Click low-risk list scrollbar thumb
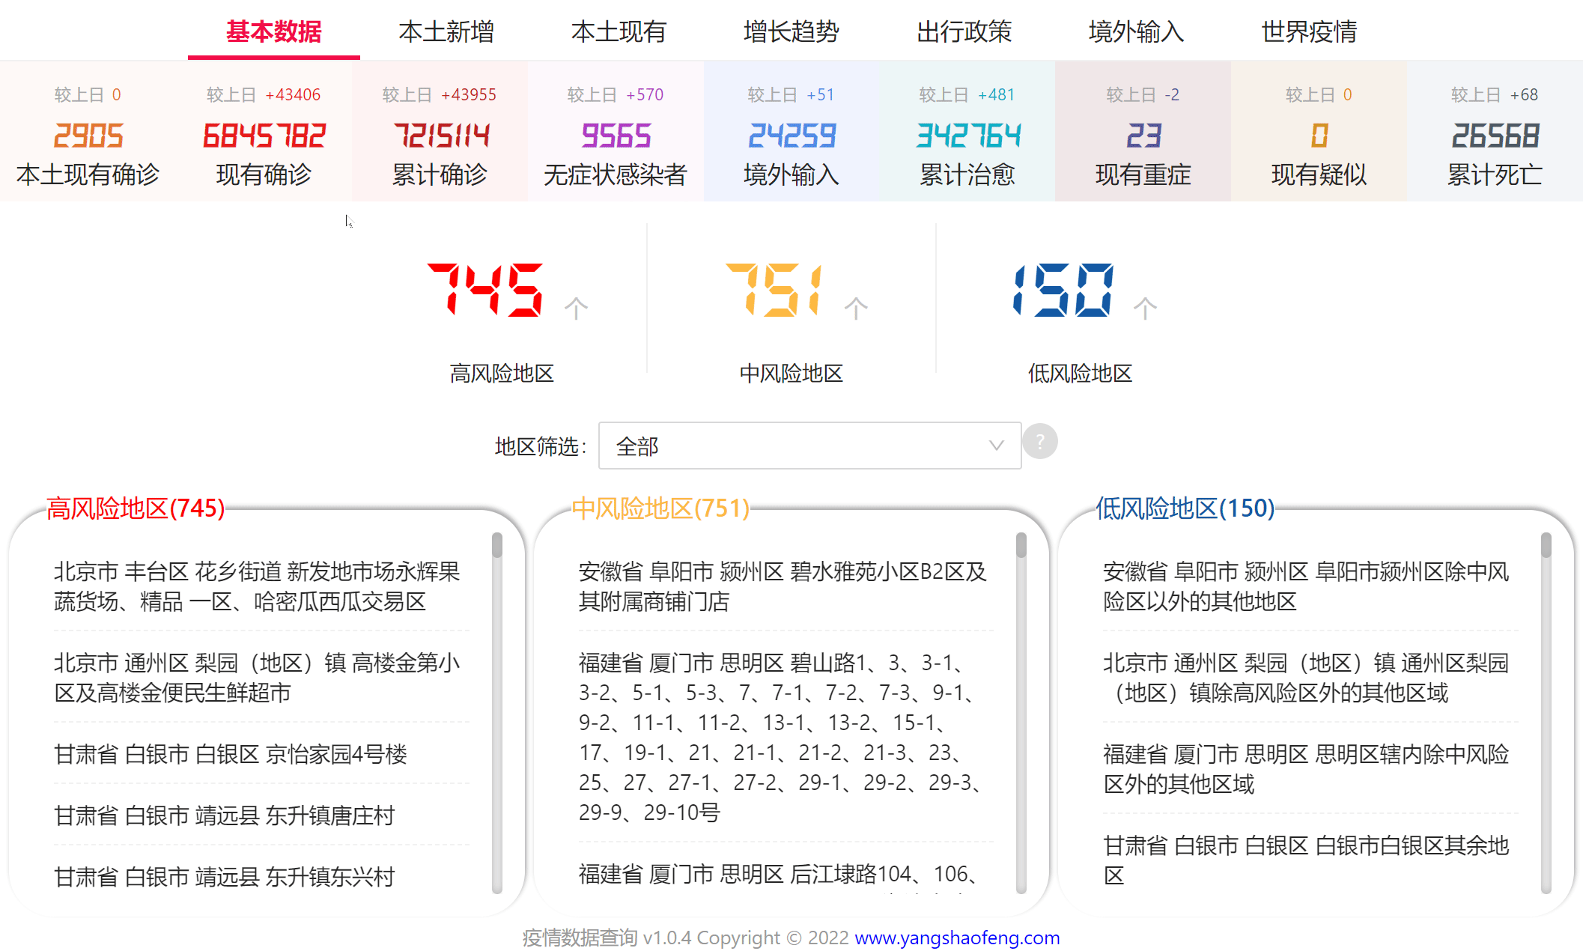Viewport: 1583px width, 951px height. pos(1546,546)
